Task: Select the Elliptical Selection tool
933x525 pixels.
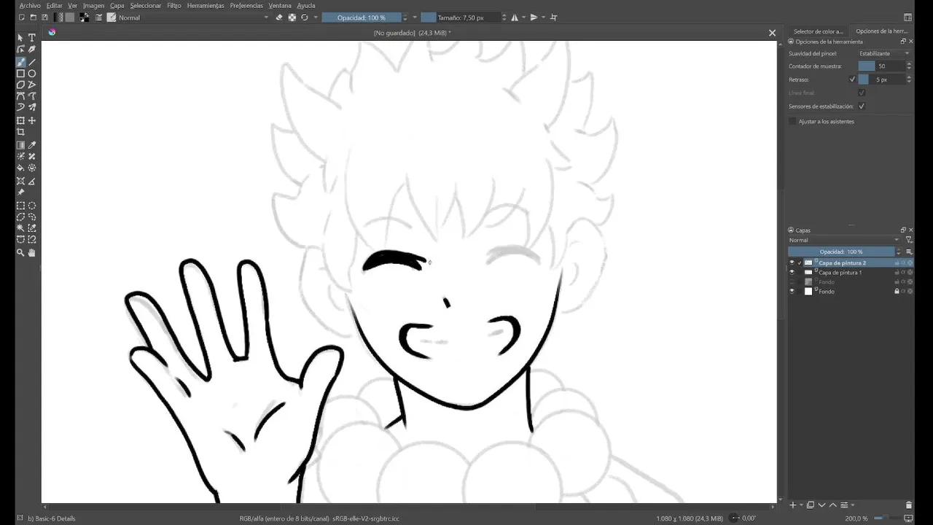Action: (x=32, y=206)
